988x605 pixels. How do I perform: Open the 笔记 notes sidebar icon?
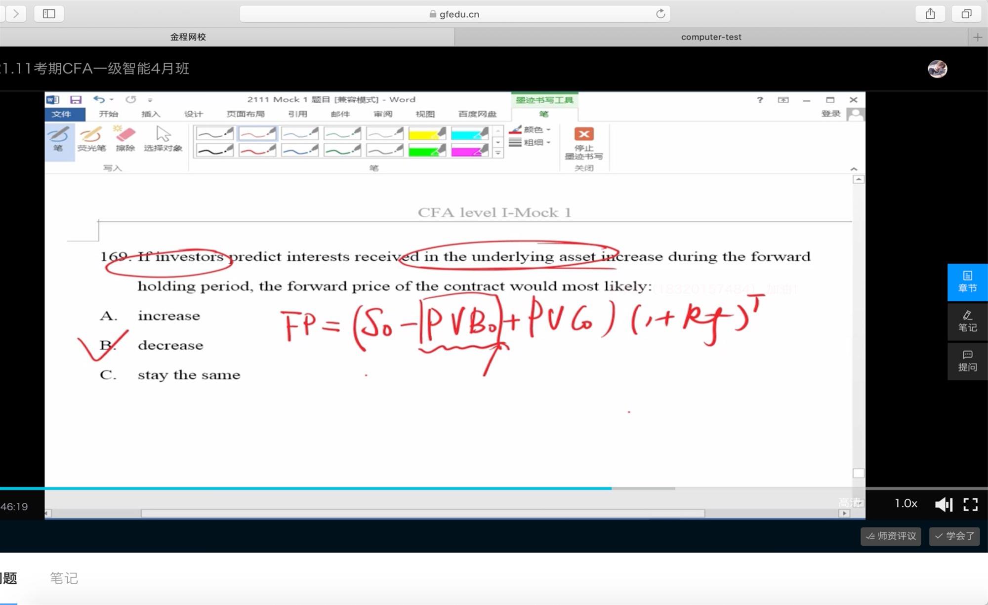pos(967,322)
